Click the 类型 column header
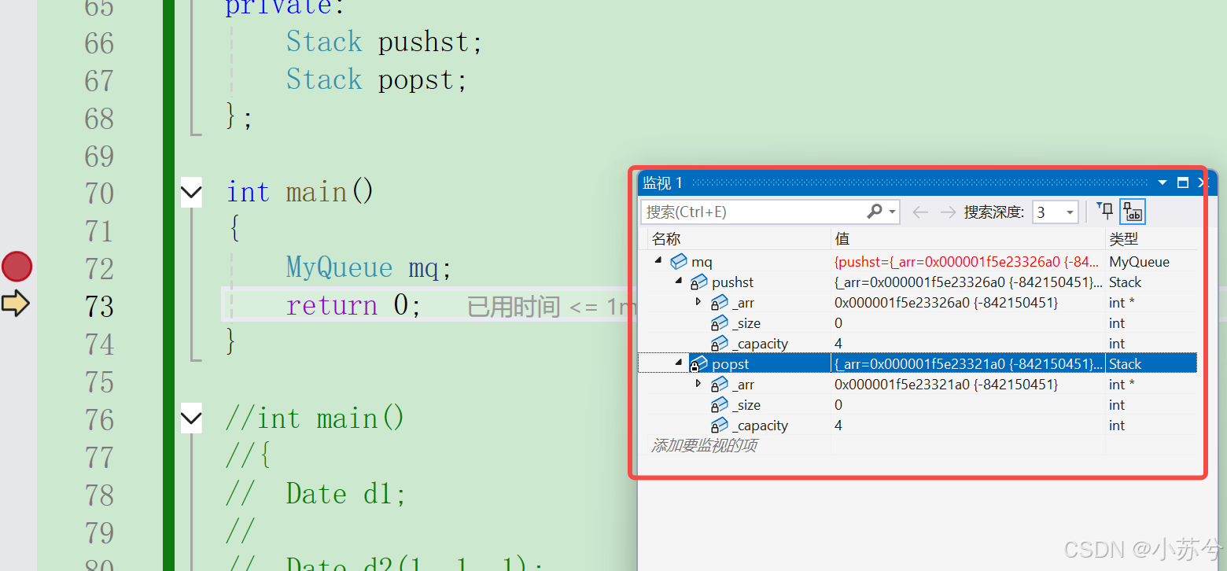Viewport: 1227px width, 571px height. (x=1124, y=238)
